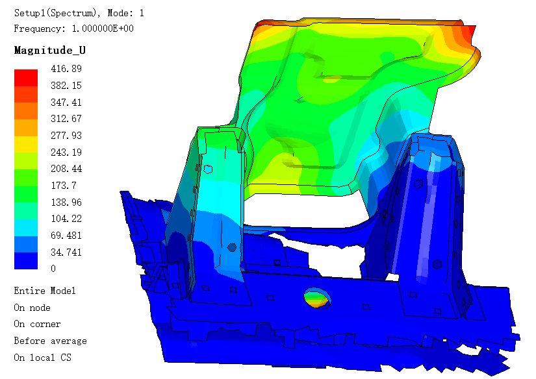Viewport: 536px width, 379px height.
Task: Click the legend value '104.22'
Action: pos(66,219)
